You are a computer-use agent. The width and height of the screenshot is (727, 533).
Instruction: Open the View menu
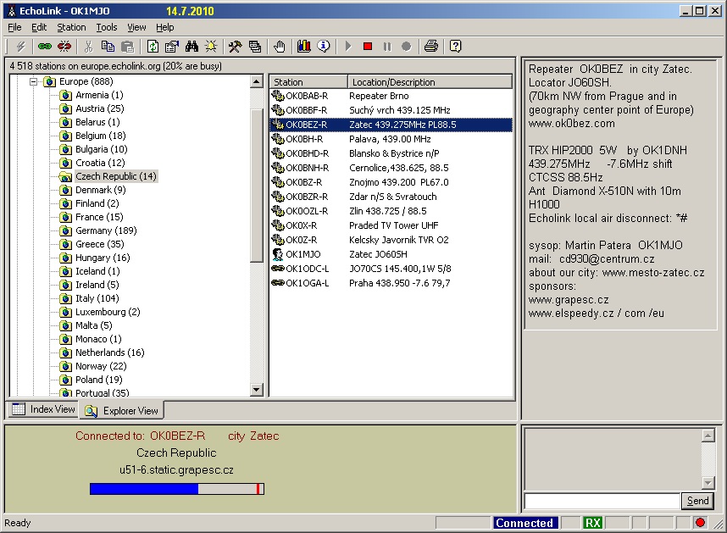pyautogui.click(x=136, y=27)
